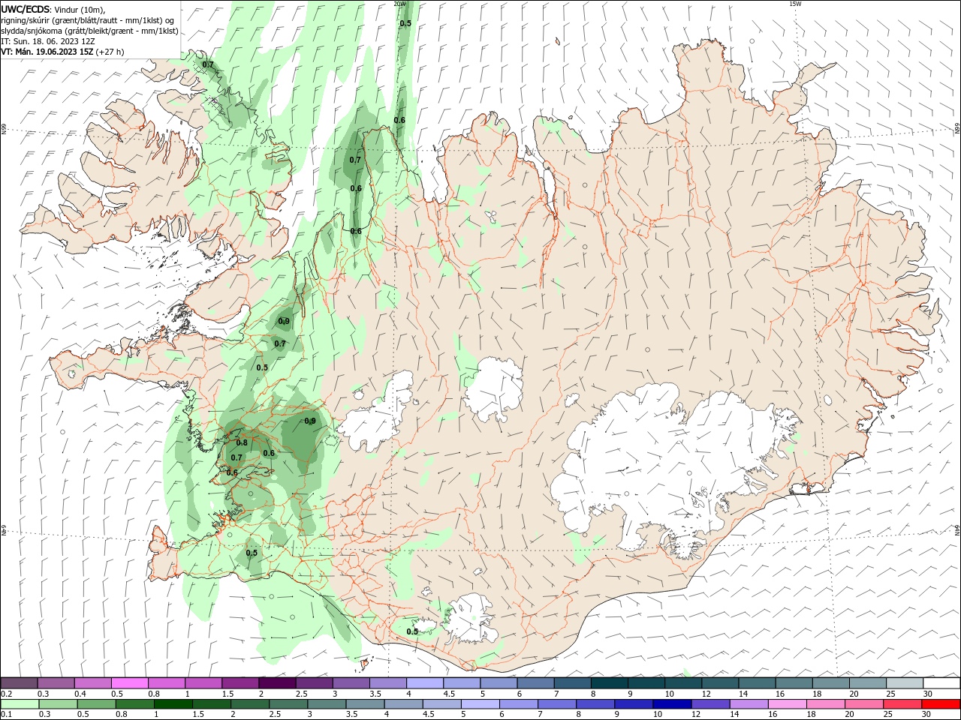Click the '0.2' label in the snow legend

pyautogui.click(x=7, y=694)
